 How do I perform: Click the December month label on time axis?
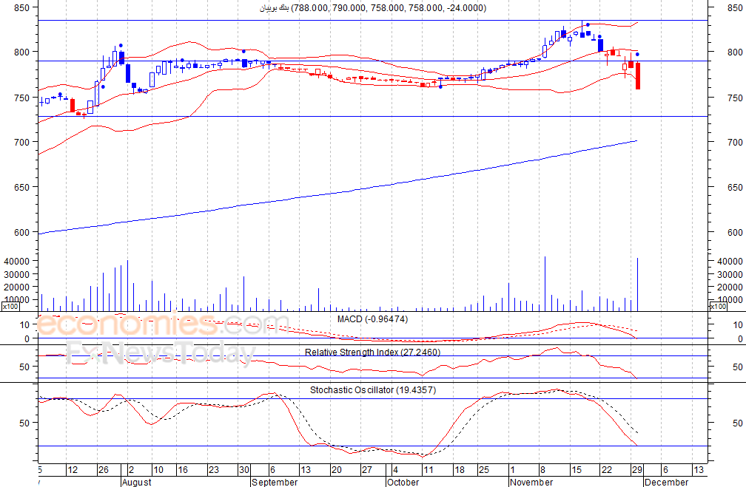click(667, 483)
